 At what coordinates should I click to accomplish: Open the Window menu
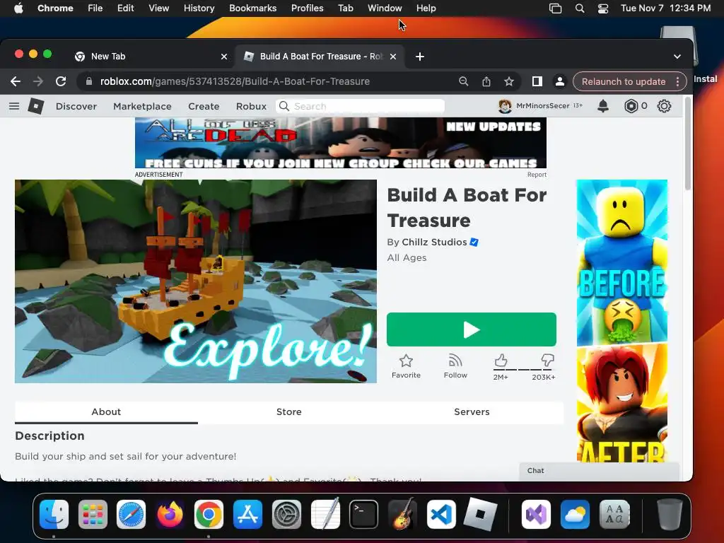pos(385,8)
